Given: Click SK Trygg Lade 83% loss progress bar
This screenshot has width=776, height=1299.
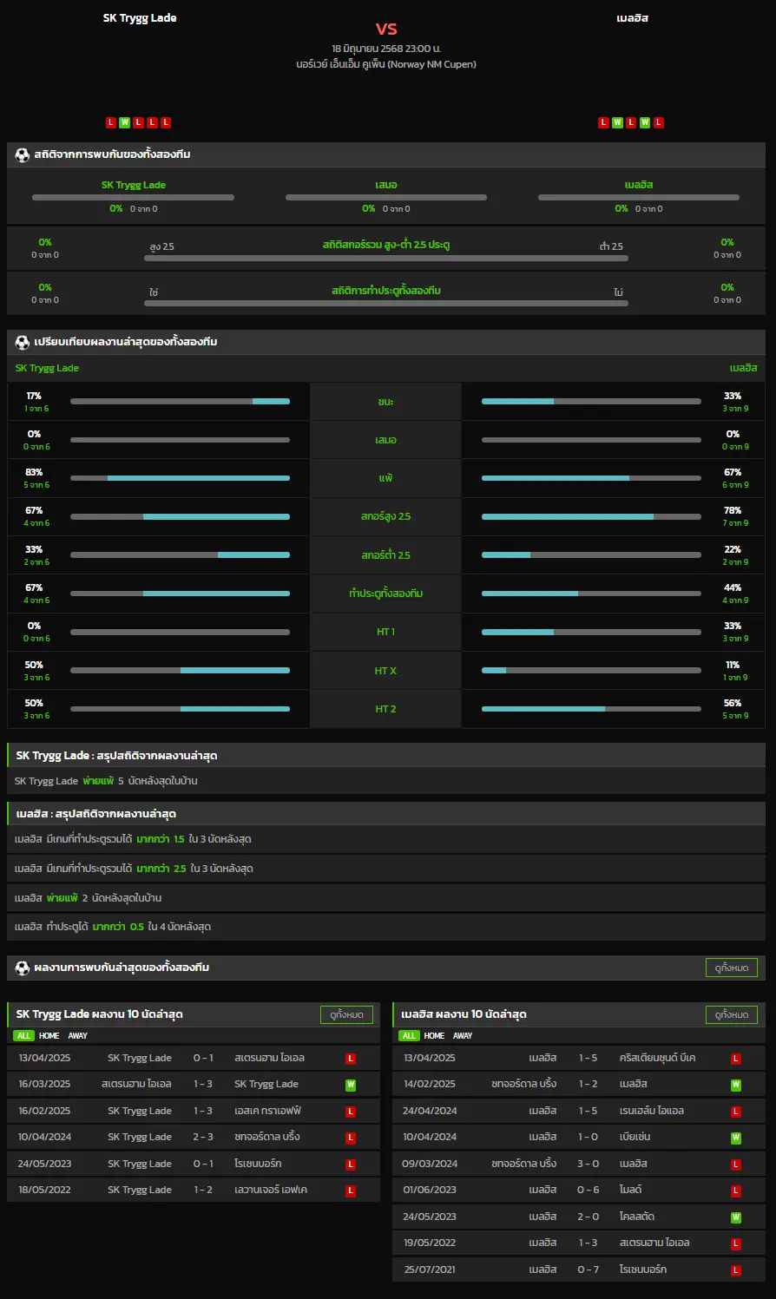Looking at the screenshot, I should click(180, 478).
